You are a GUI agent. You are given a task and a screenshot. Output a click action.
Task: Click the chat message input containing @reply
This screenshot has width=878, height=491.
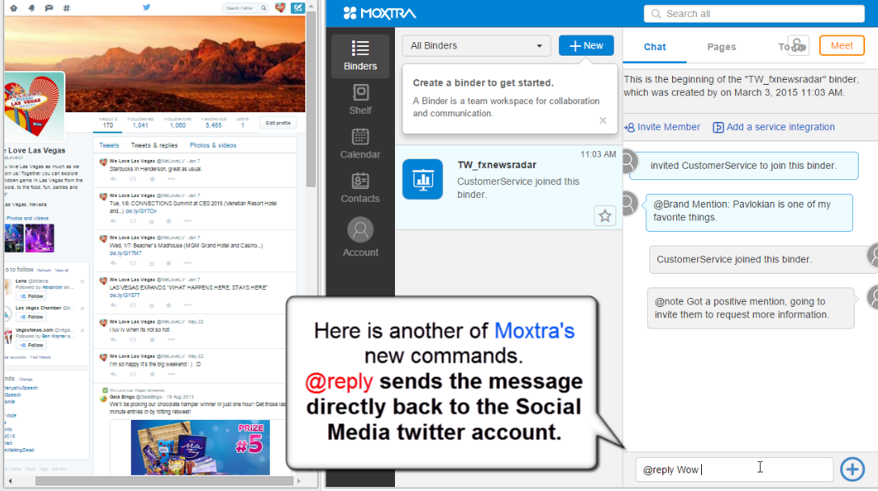(734, 469)
